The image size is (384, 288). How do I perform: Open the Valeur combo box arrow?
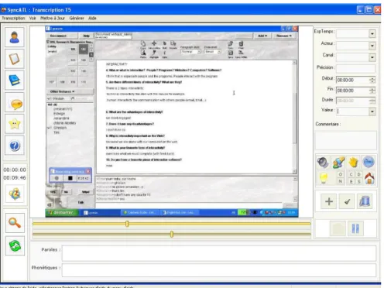click(372, 111)
